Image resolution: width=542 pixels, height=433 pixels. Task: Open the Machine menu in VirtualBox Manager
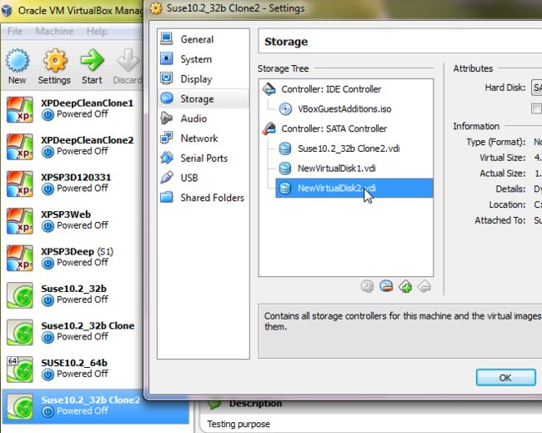54,31
